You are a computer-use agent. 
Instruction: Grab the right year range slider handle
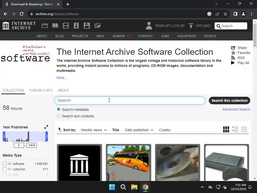(x=47, y=136)
